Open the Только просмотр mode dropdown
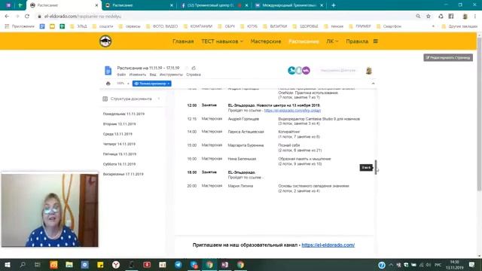Viewport: 482px width, 271px height. [x=152, y=84]
